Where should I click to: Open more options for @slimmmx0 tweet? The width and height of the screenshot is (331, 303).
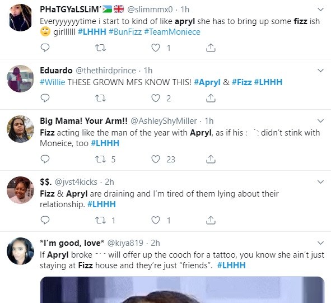321,10
